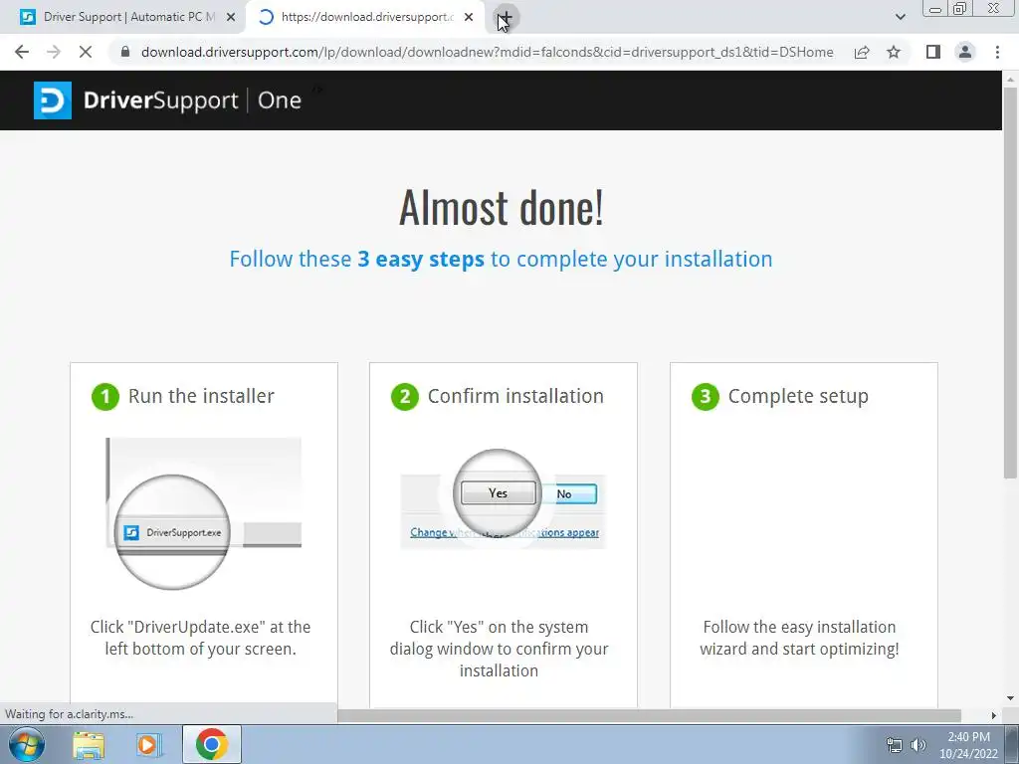1019x764 pixels.
Task: Close the Driver Support Automatic PC tab
Action: pyautogui.click(x=231, y=18)
